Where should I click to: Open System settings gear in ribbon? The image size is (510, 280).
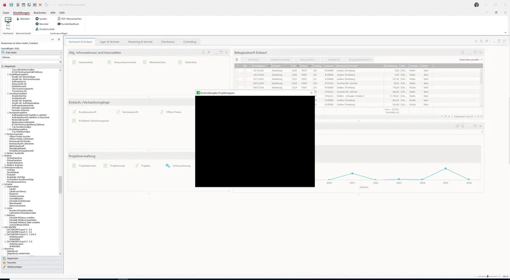point(41,19)
